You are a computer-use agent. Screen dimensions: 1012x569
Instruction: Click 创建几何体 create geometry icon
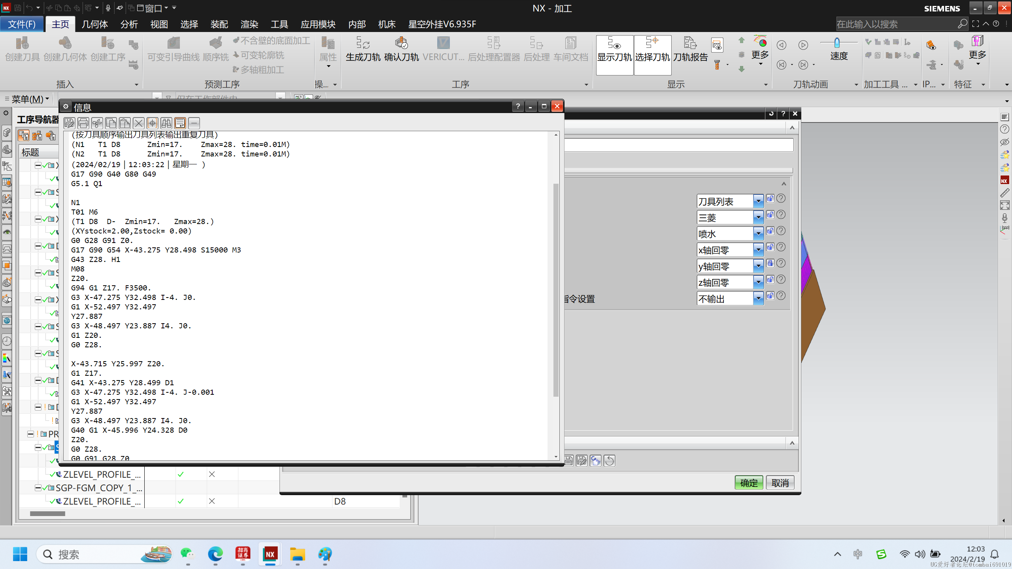pyautogui.click(x=65, y=49)
